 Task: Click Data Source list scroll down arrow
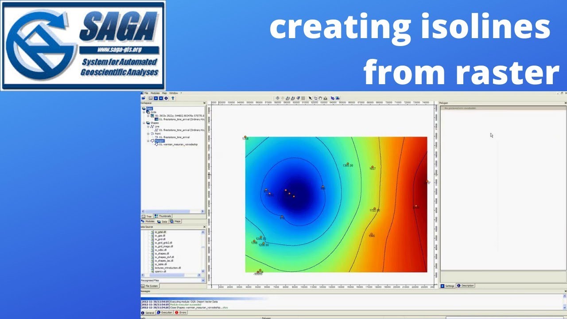(203, 271)
